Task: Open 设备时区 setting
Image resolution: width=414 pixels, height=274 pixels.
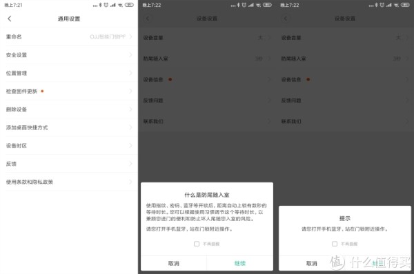Action: 69,146
